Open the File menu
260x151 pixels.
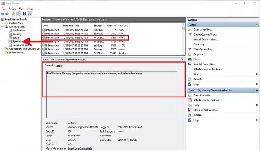tap(4, 9)
